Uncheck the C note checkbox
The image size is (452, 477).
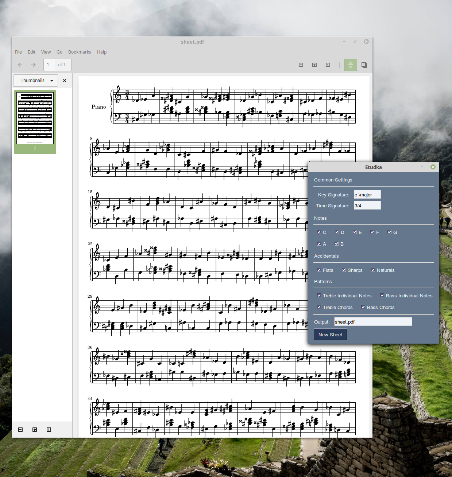(x=319, y=232)
